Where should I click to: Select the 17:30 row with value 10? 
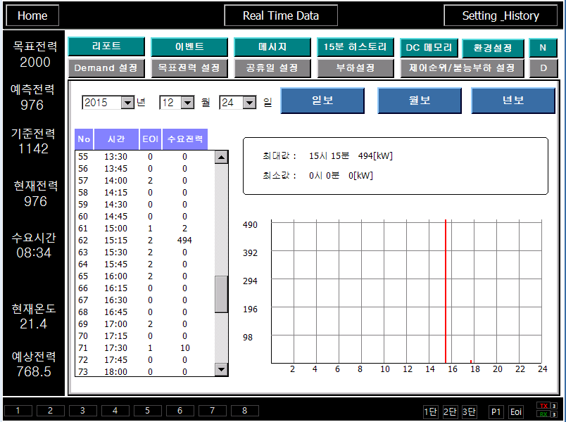click(145, 347)
